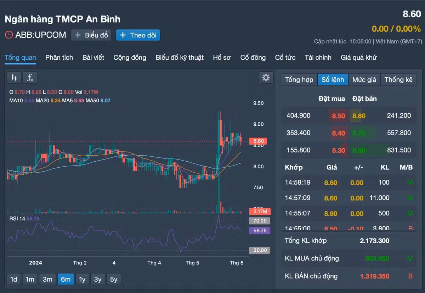The height and width of the screenshot is (293, 425).
Task: Click ask price 8.60 in order book
Action: pos(358,116)
